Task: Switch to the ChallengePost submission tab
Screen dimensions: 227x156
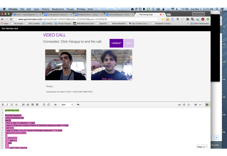Action: pos(58,15)
